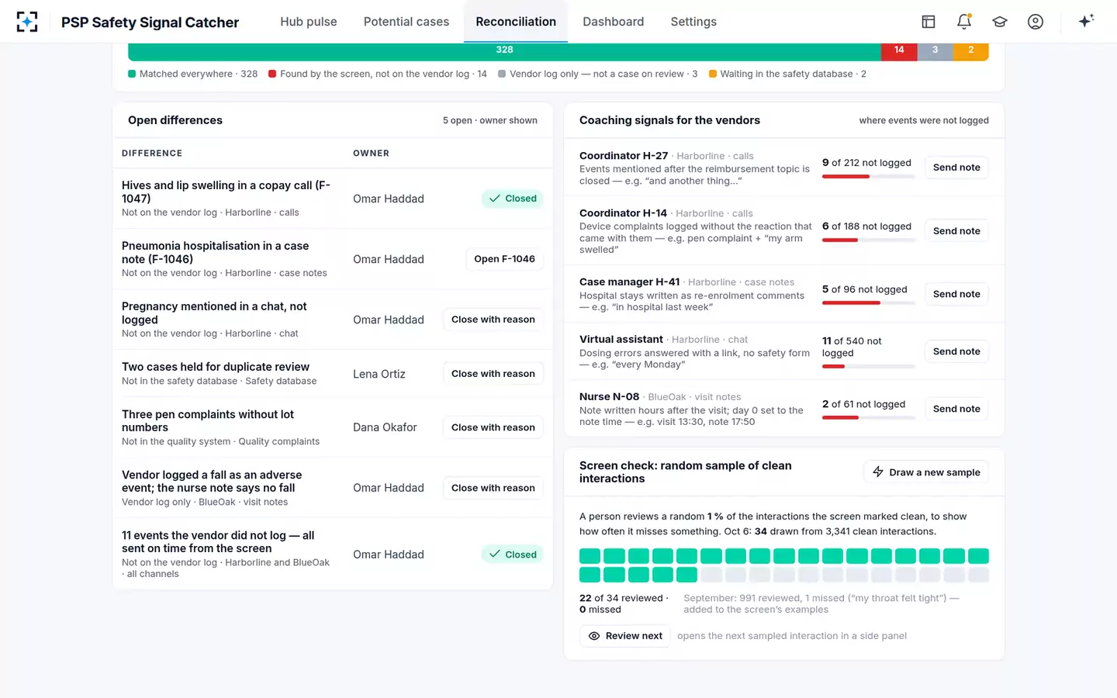The width and height of the screenshot is (1117, 698).
Task: Click the Closed status on hives F-1047 row
Action: pyautogui.click(x=513, y=199)
